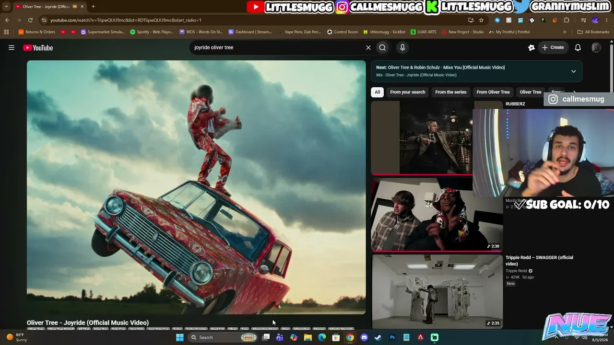Open the Trippie Redd SWAGGER thumbnail
Screen dimensions: 614x345
pyautogui.click(x=437, y=291)
